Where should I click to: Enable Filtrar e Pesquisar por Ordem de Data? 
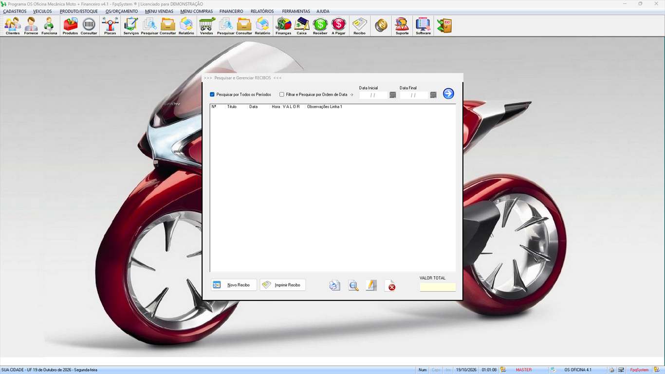tap(282, 94)
